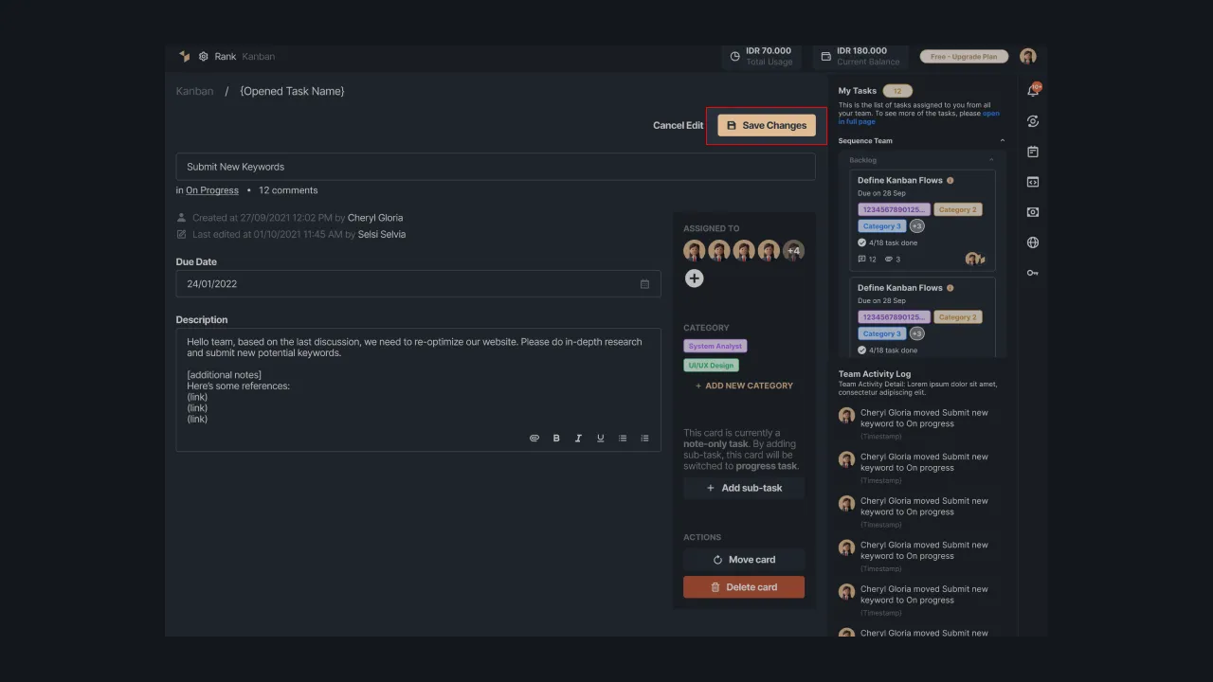Click the first Cheryl Gloria avatar in Team Activity Log
This screenshot has width=1213, height=682.
[847, 416]
